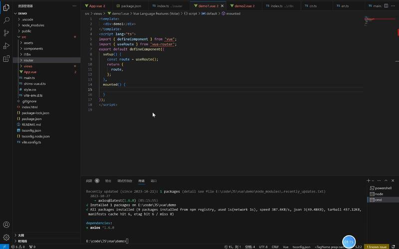The height and width of the screenshot is (249, 399).
Task: Change the UTF-8 encoding in status bar
Action: pos(263,247)
